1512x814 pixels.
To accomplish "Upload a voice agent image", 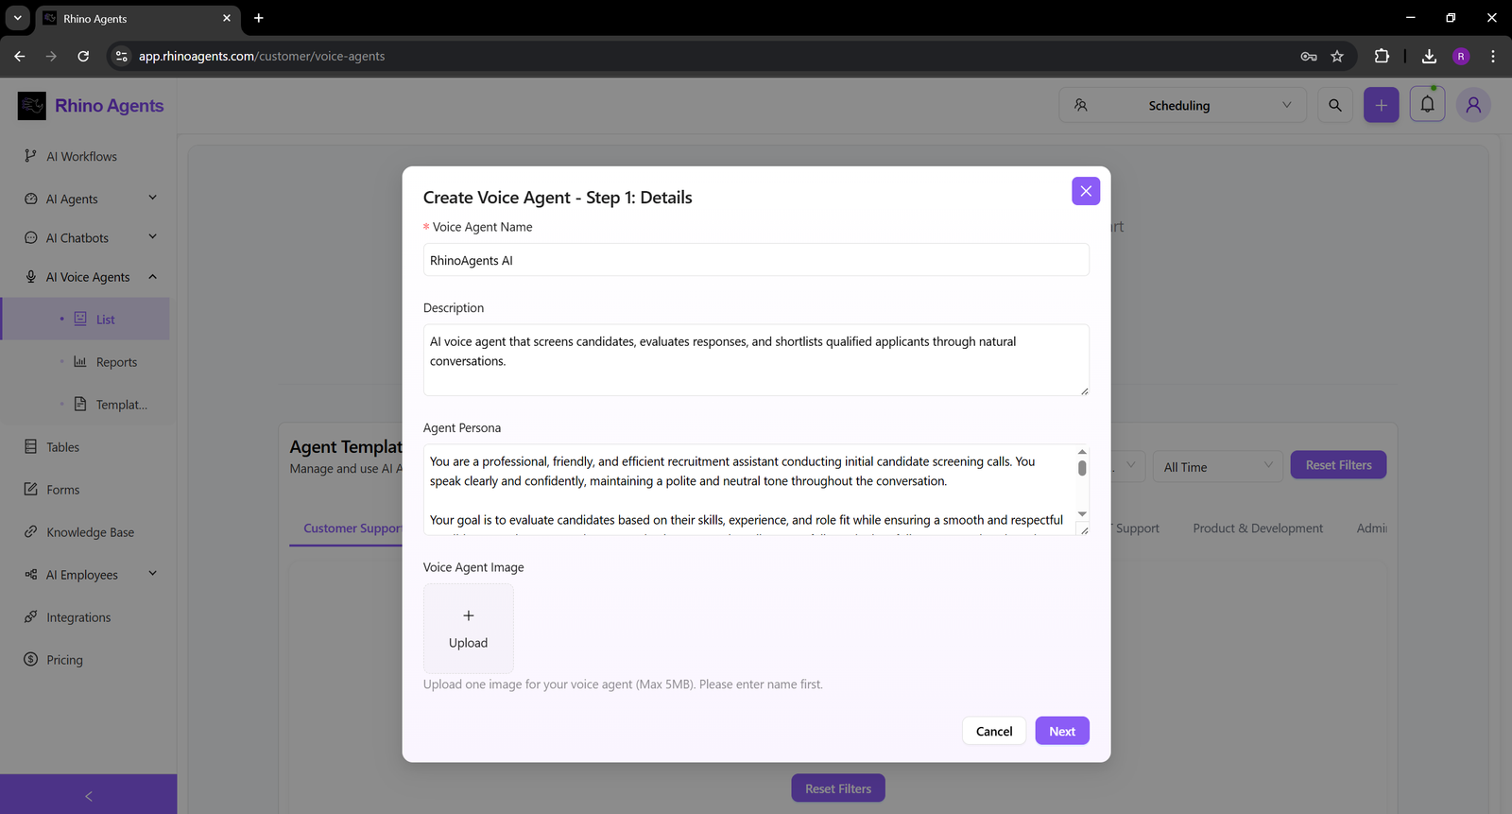I will click(469, 629).
